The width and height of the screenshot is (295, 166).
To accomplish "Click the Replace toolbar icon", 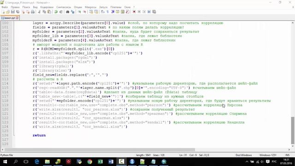I will pyautogui.click(x=73, y=12).
